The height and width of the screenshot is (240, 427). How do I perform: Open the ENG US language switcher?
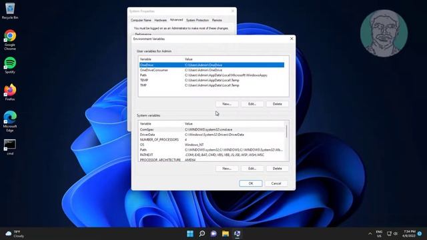click(x=379, y=234)
